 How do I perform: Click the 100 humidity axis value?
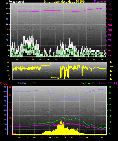4,87
